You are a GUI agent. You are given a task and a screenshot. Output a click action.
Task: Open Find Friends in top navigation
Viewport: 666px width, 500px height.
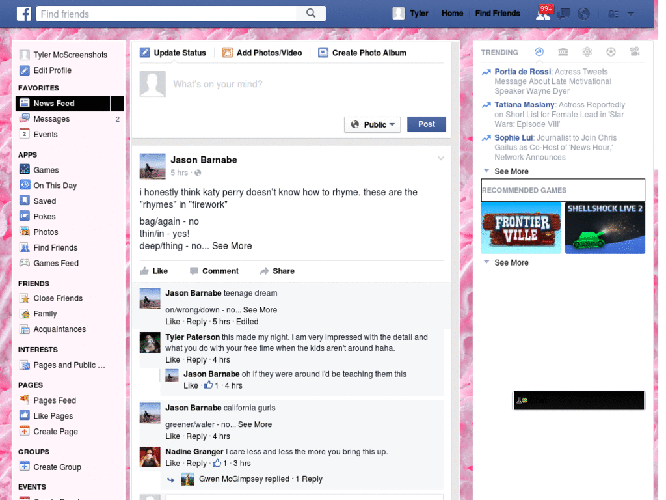(498, 14)
